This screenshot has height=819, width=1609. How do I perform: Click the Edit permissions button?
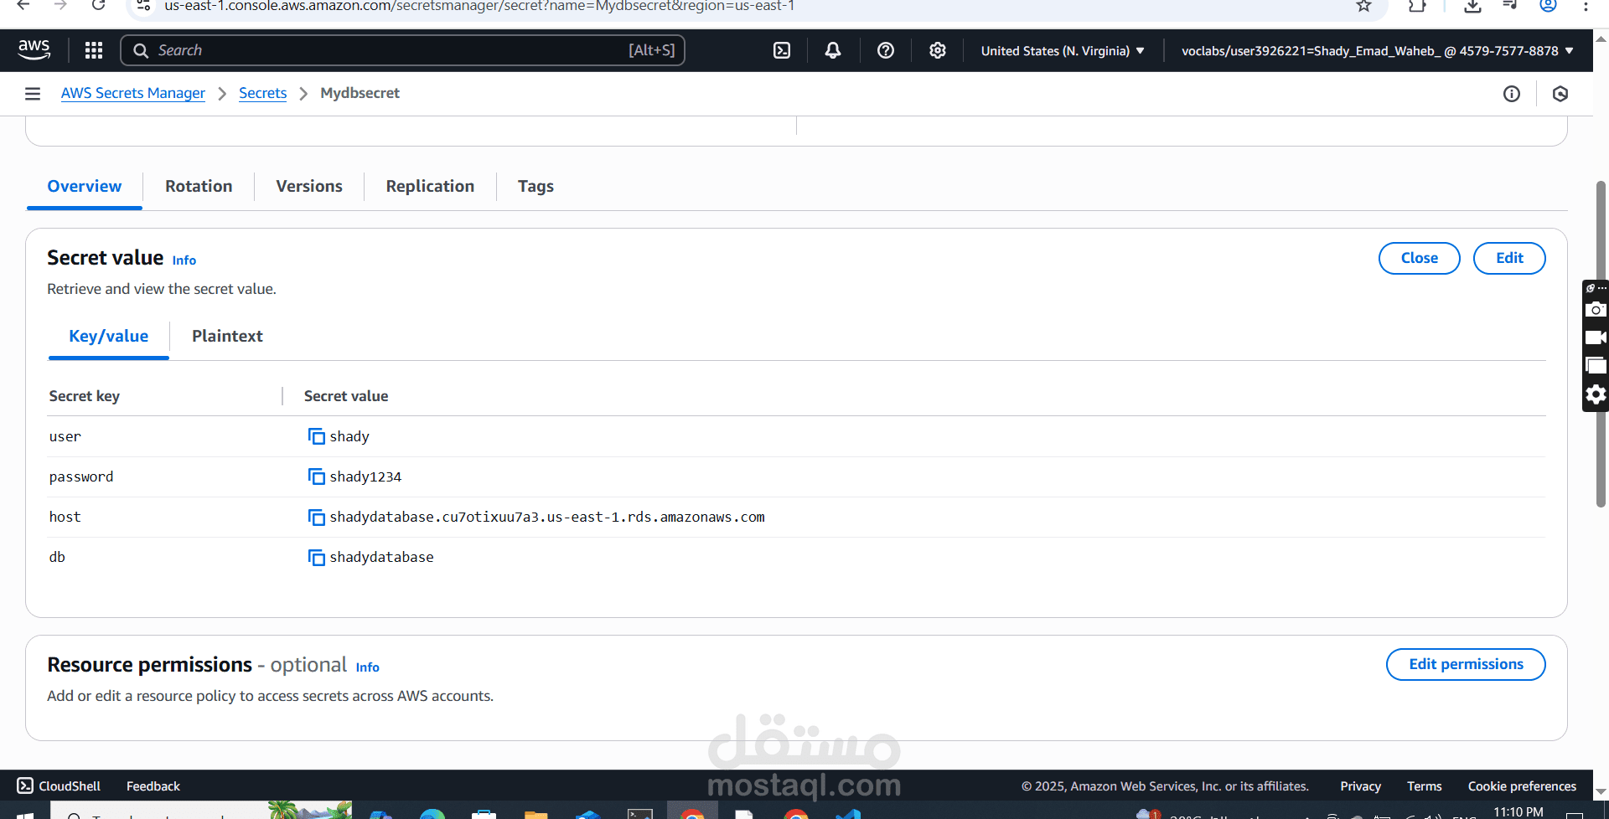[x=1466, y=664]
